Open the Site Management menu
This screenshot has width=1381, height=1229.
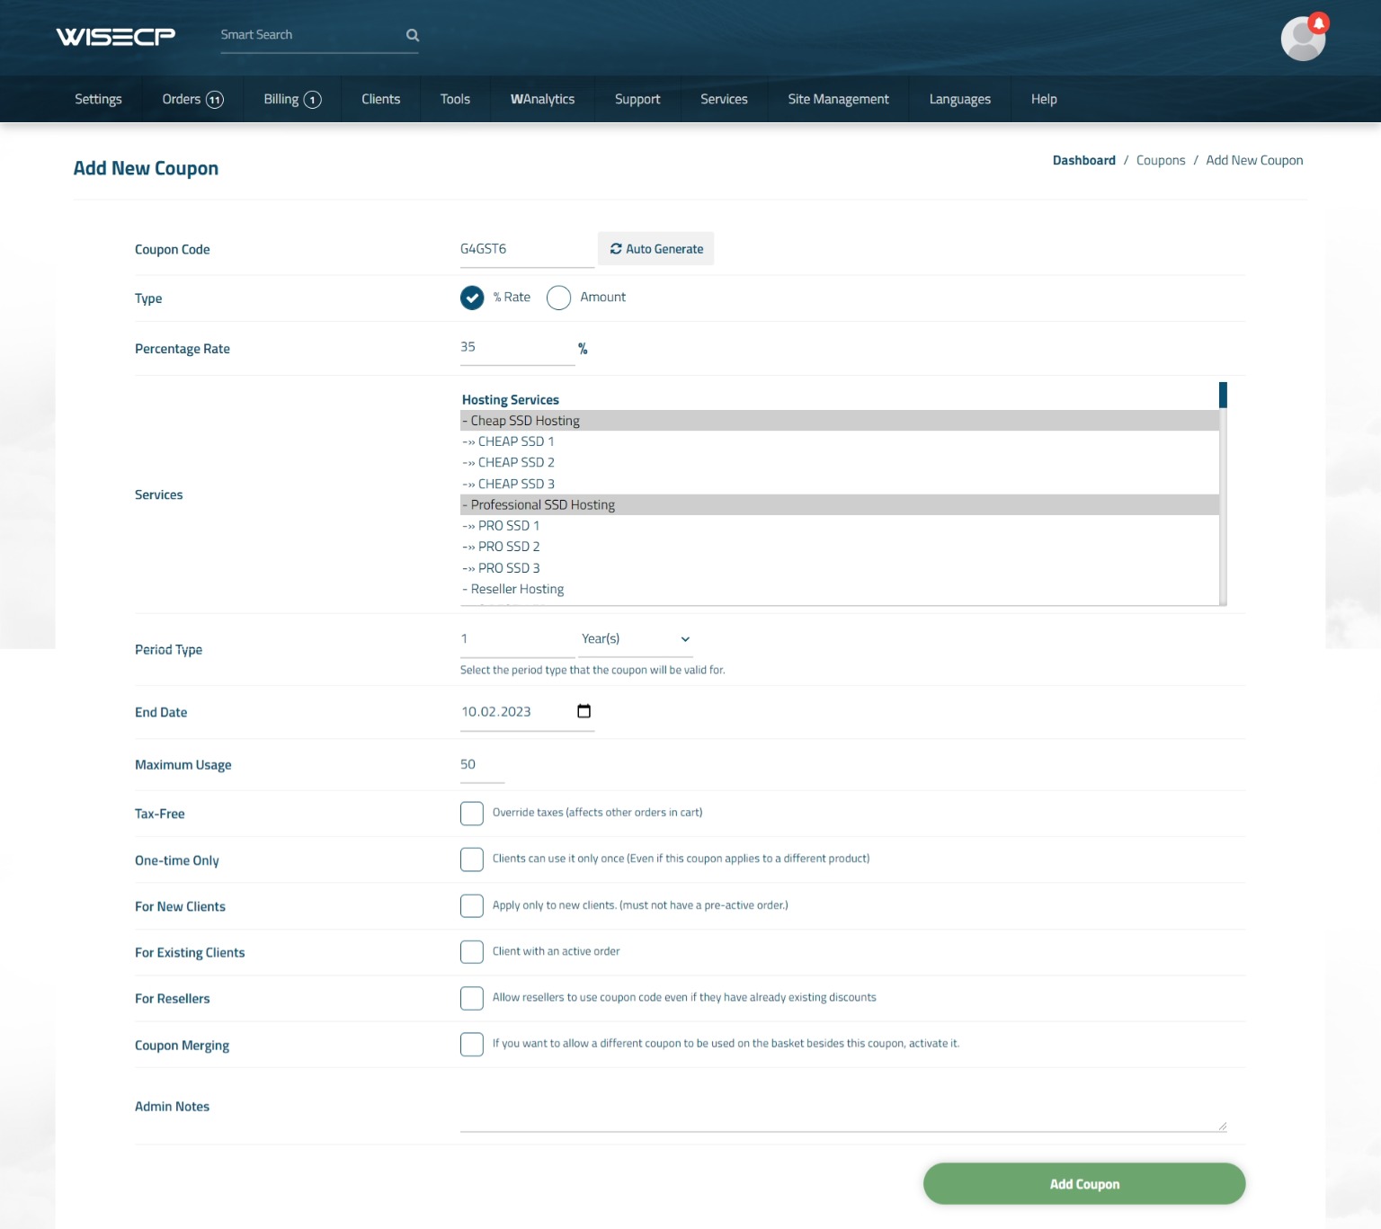tap(838, 99)
